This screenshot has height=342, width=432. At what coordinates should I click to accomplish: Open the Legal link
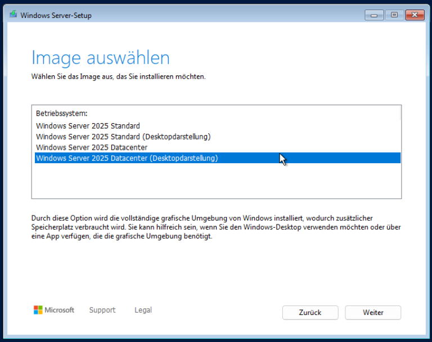coord(143,310)
